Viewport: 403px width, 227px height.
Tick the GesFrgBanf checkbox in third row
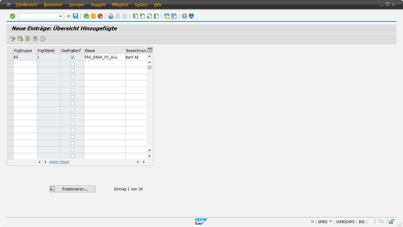click(72, 70)
